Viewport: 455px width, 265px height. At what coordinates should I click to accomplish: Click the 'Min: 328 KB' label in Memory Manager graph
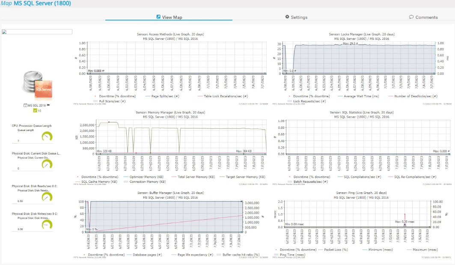[104, 151]
